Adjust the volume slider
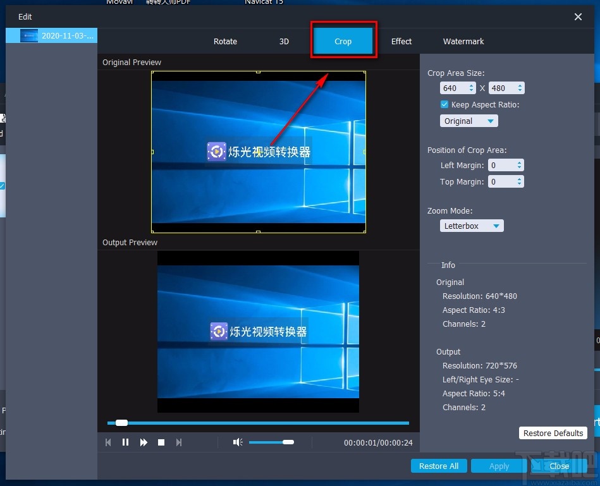The height and width of the screenshot is (486, 600). click(272, 442)
